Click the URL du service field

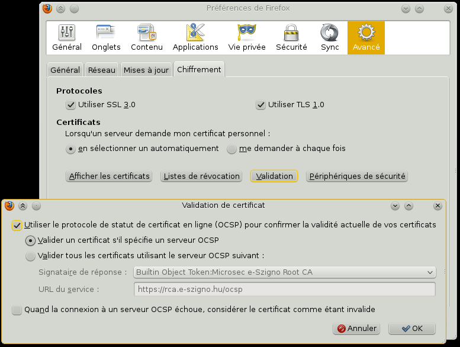click(284, 290)
